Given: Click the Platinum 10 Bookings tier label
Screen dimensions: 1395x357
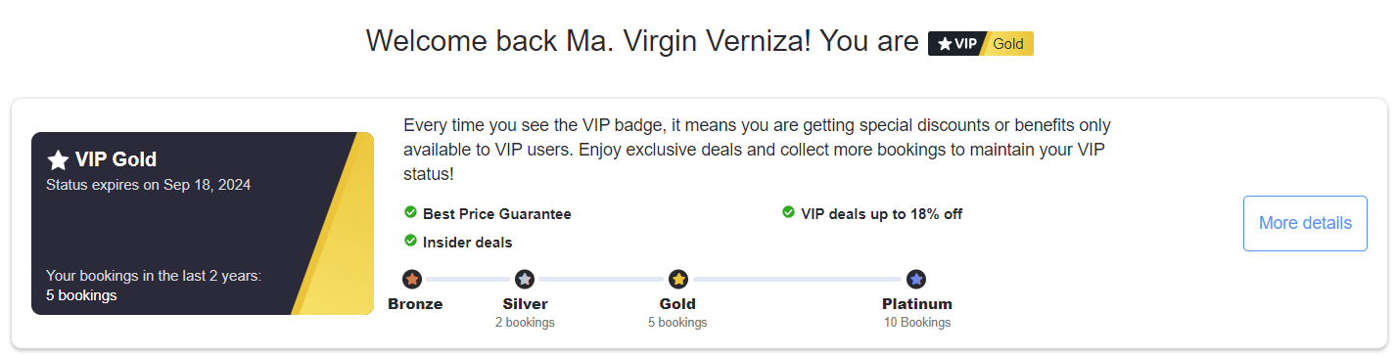Looking at the screenshot, I should 916,312.
